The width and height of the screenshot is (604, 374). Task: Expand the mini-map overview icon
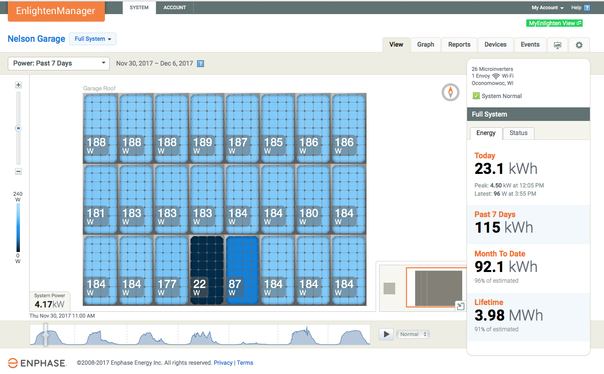click(460, 306)
